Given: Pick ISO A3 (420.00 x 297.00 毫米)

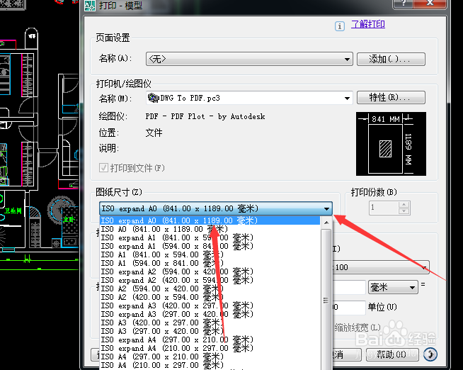Looking at the screenshot, I should pos(210,323).
